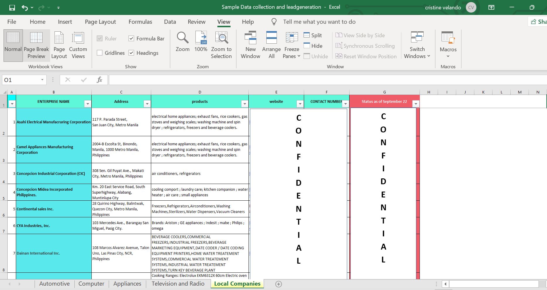Open Ribbon Display Options
This screenshot has width=547, height=290.
491,8
